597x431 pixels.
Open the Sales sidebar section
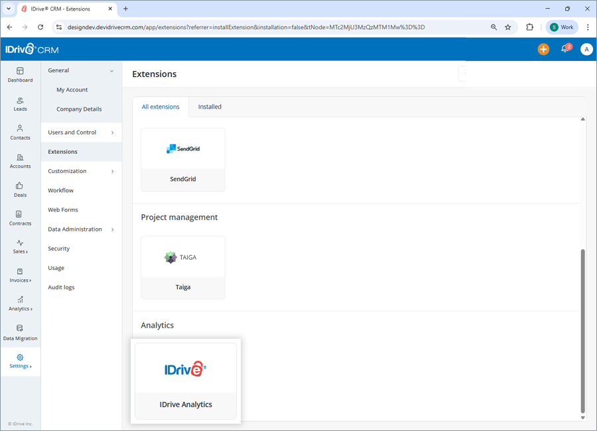tap(20, 247)
